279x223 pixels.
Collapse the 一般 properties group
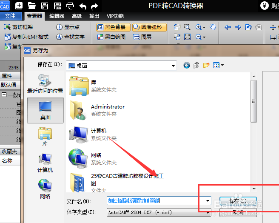point(4,94)
